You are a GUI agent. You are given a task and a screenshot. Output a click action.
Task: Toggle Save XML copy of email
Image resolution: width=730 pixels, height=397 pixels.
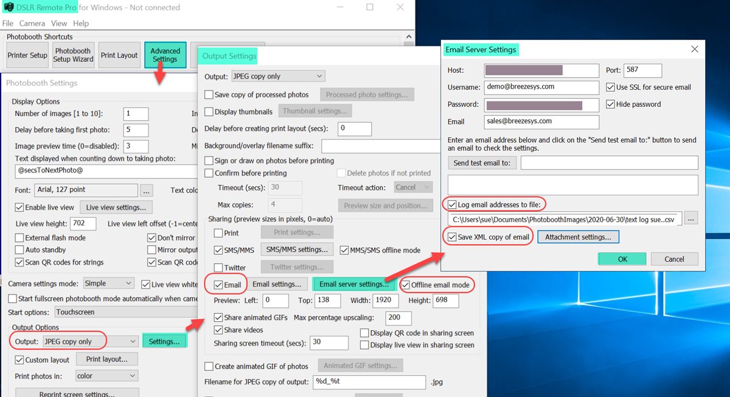click(453, 237)
